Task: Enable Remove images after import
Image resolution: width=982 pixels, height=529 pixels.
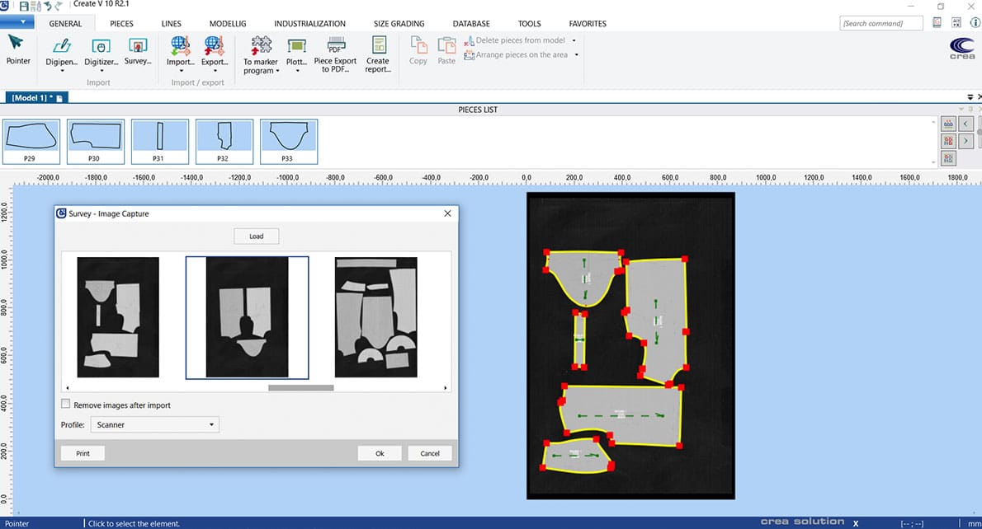Action: pos(66,405)
